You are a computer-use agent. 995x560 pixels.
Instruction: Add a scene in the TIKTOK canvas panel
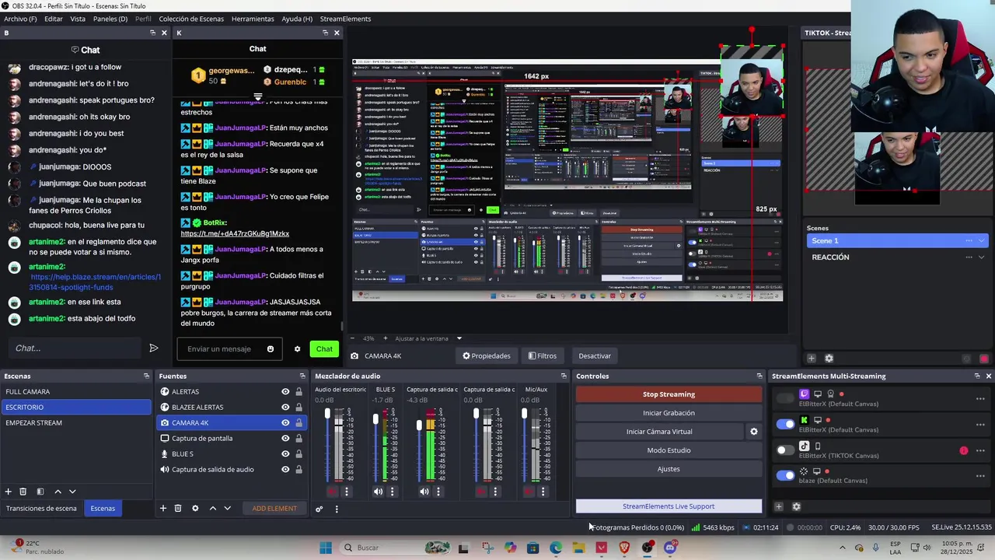[812, 359]
